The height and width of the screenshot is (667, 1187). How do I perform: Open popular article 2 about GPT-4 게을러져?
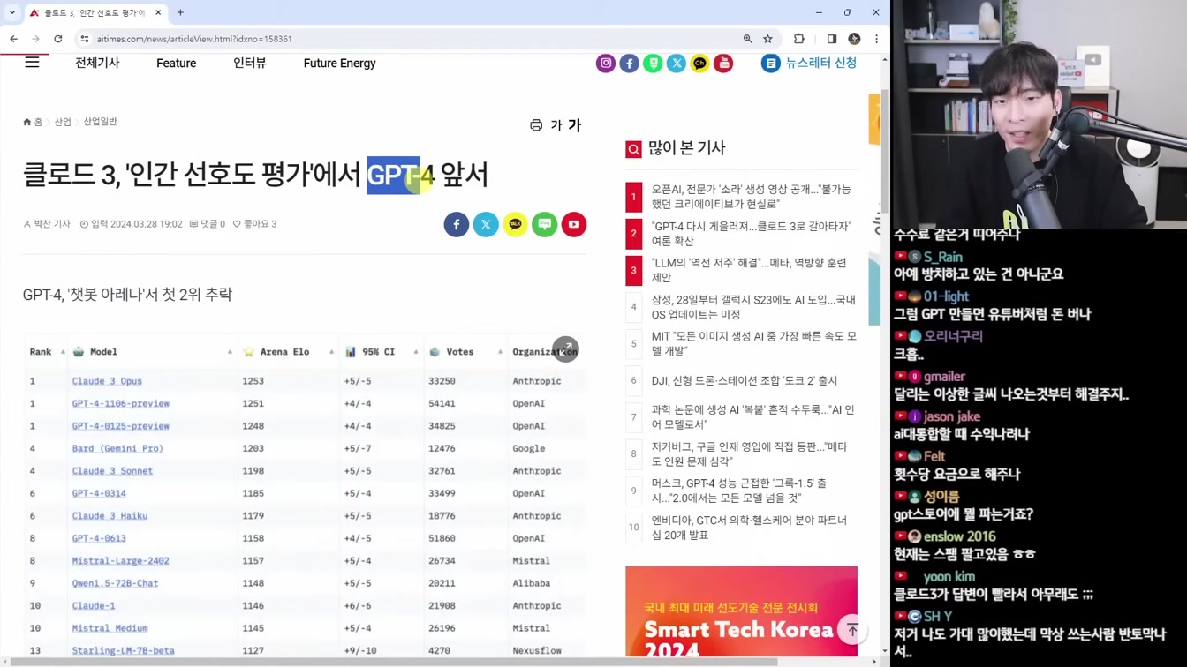[x=751, y=234]
